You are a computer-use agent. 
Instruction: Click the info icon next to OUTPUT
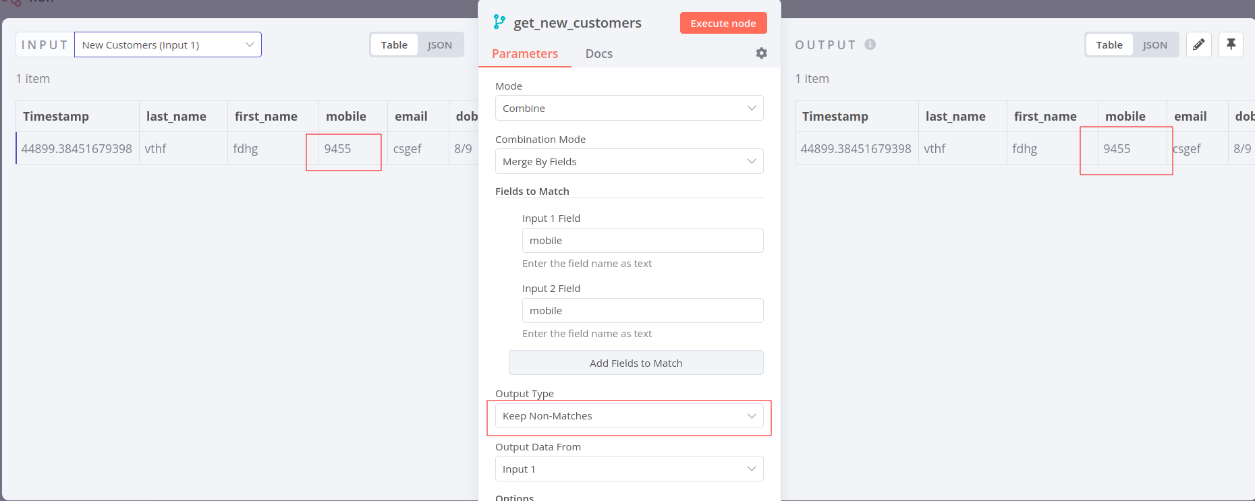tap(870, 45)
